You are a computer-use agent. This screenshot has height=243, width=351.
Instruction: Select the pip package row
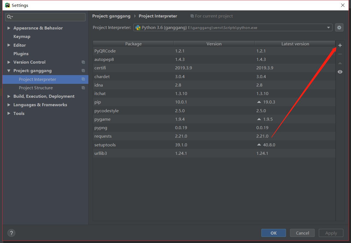(x=214, y=102)
